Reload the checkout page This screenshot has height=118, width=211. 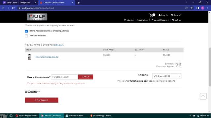click(x=13, y=8)
